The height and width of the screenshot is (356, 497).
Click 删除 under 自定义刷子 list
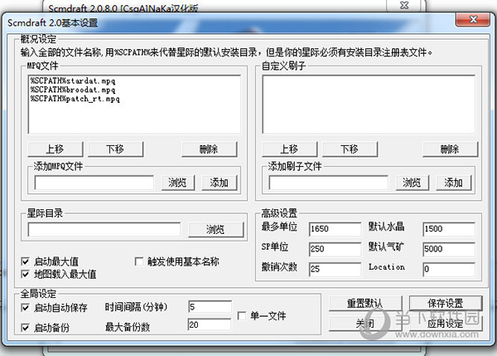tap(450, 149)
